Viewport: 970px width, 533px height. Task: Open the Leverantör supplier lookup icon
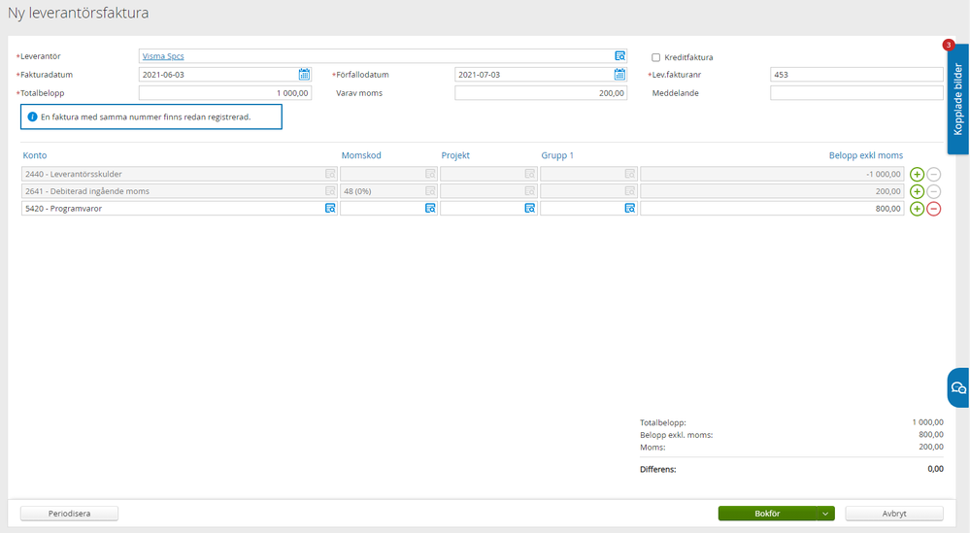(619, 56)
